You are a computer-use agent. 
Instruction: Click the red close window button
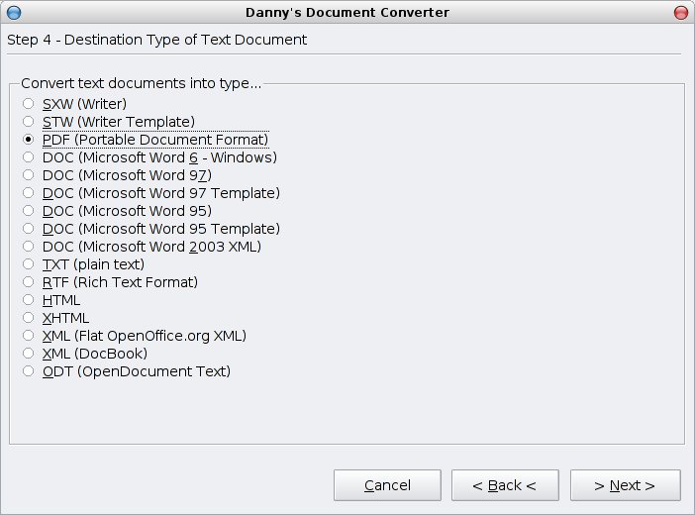point(681,13)
